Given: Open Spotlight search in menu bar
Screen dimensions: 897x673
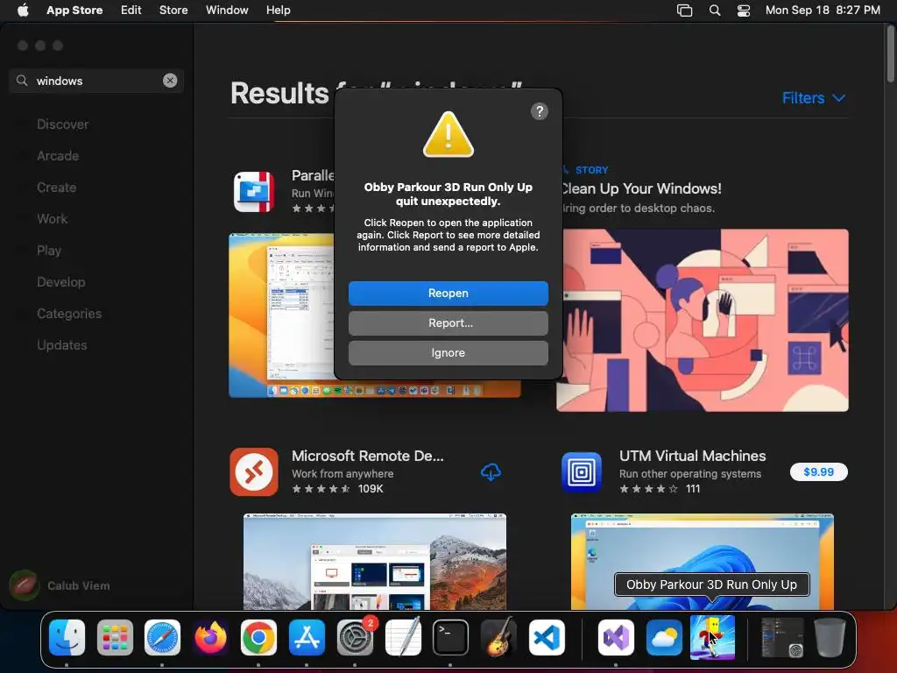Looking at the screenshot, I should coord(715,10).
